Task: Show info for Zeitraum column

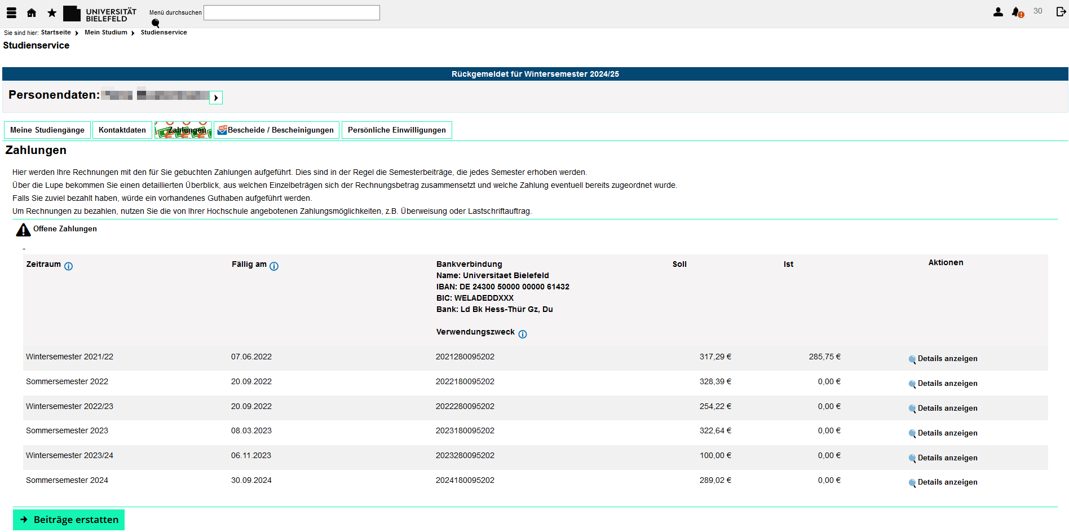Action: pos(68,266)
